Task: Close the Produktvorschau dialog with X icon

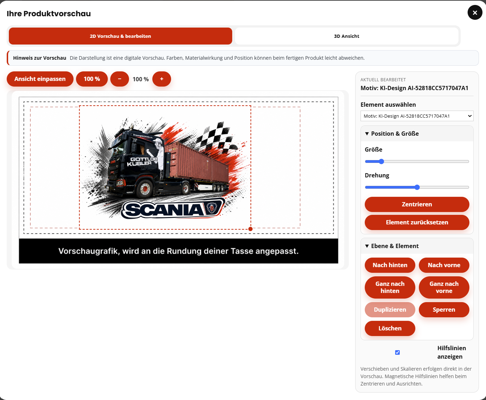Action: [x=475, y=13]
